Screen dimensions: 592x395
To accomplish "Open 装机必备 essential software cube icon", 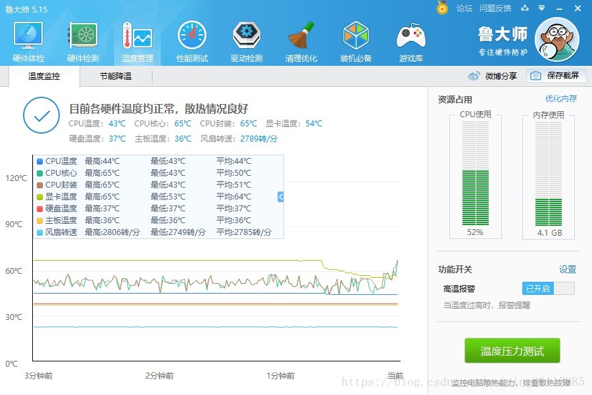I will pyautogui.click(x=356, y=41).
